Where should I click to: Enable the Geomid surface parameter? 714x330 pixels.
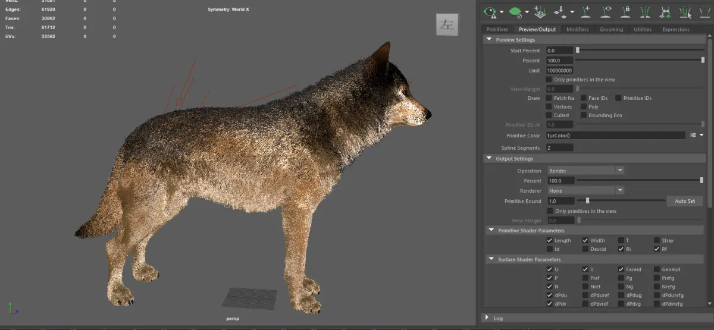coord(657,269)
